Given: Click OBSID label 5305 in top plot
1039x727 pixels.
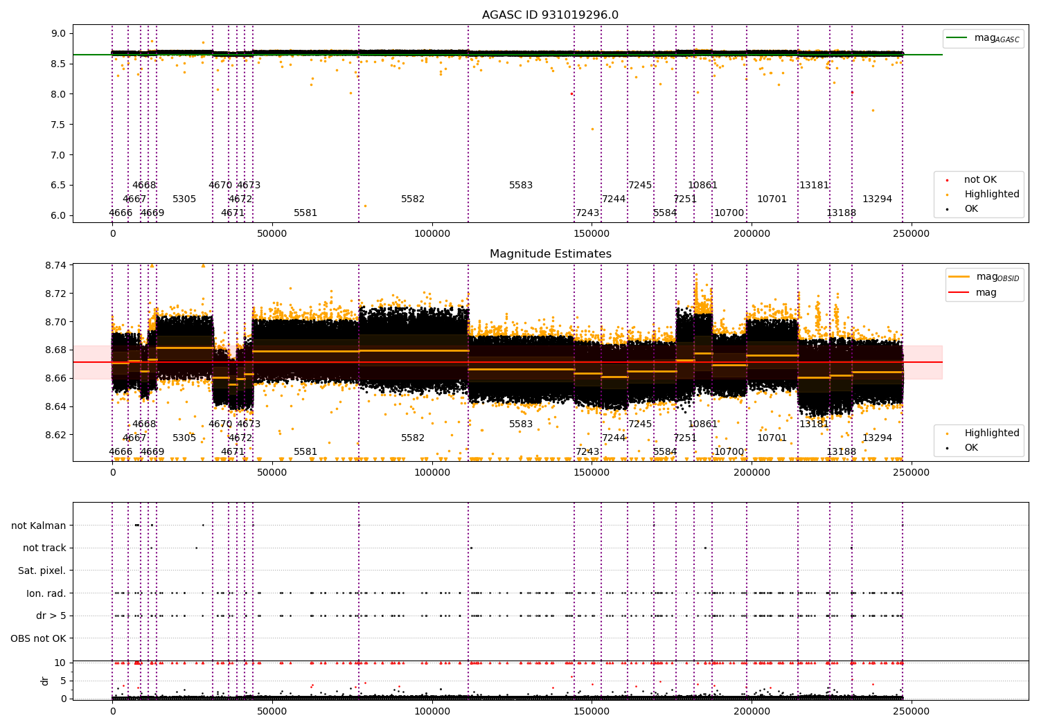Looking at the screenshot, I should [x=184, y=199].
